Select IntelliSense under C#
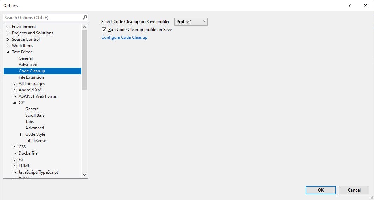The image size is (374, 200). pos(36,141)
